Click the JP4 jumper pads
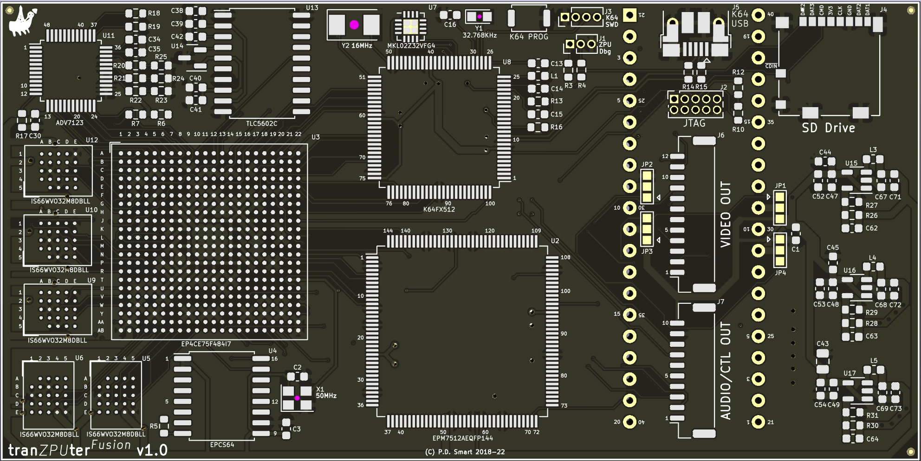Image resolution: width=921 pixels, height=461 pixels. point(780,250)
